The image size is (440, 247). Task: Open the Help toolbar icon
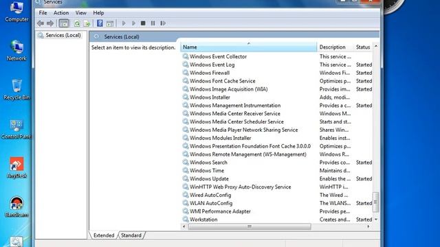point(100,23)
